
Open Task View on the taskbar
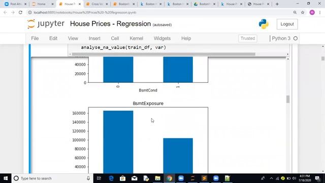click(99, 178)
